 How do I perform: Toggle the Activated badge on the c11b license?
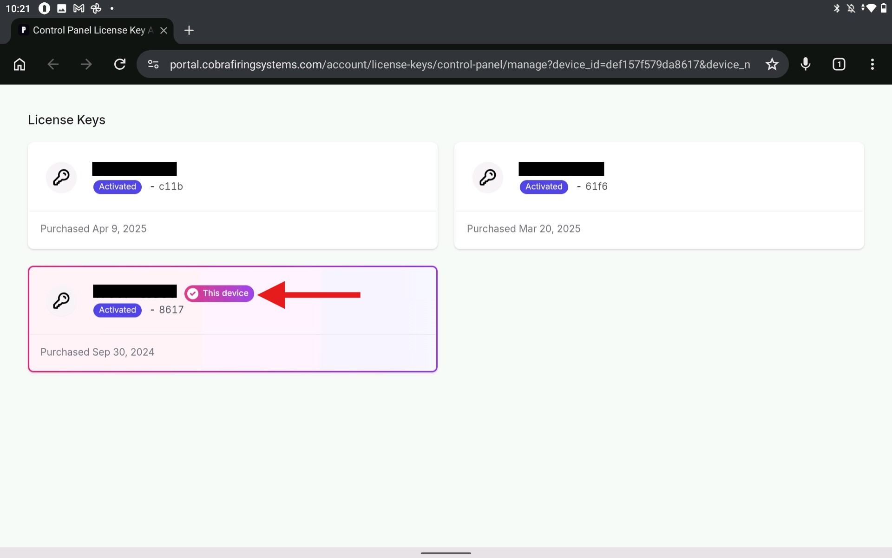click(x=117, y=186)
